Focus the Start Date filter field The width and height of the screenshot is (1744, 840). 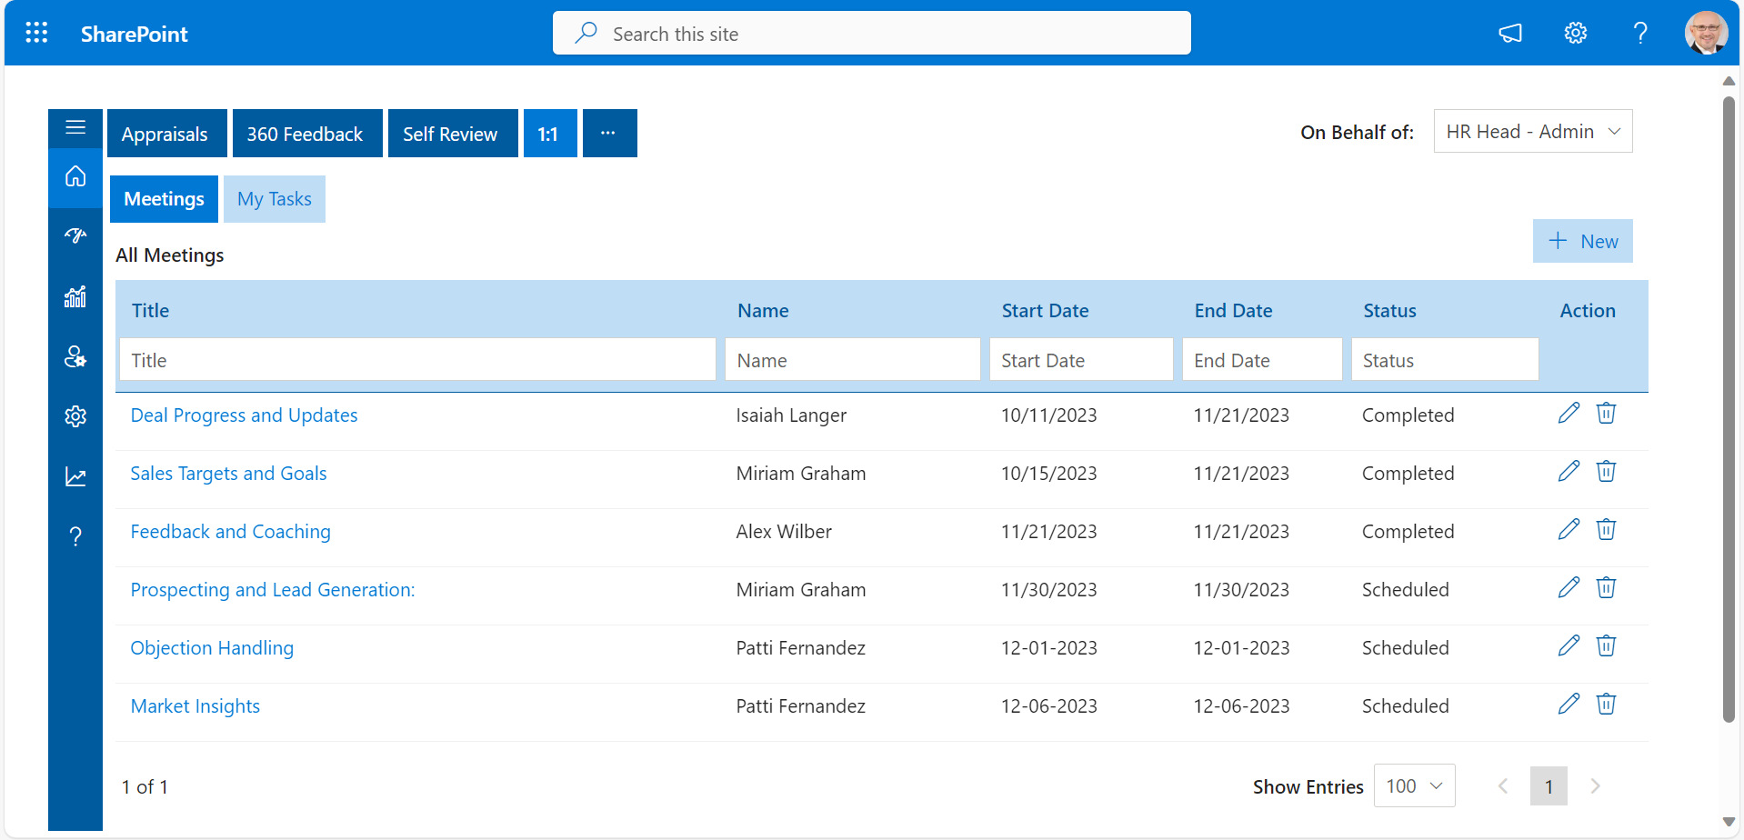click(x=1081, y=360)
